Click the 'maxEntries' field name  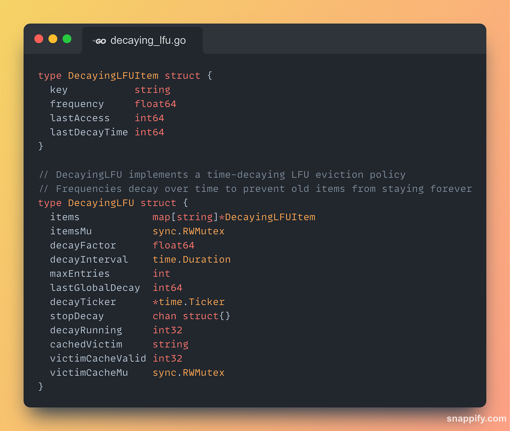coord(80,273)
